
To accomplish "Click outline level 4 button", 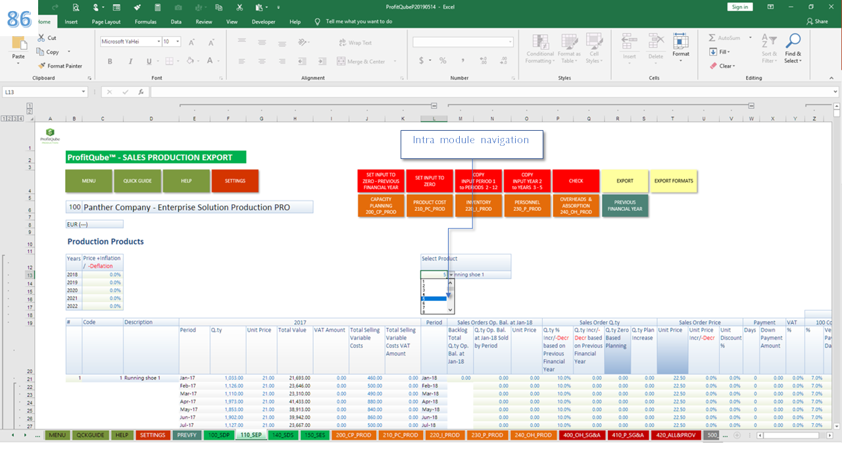I will coord(22,119).
